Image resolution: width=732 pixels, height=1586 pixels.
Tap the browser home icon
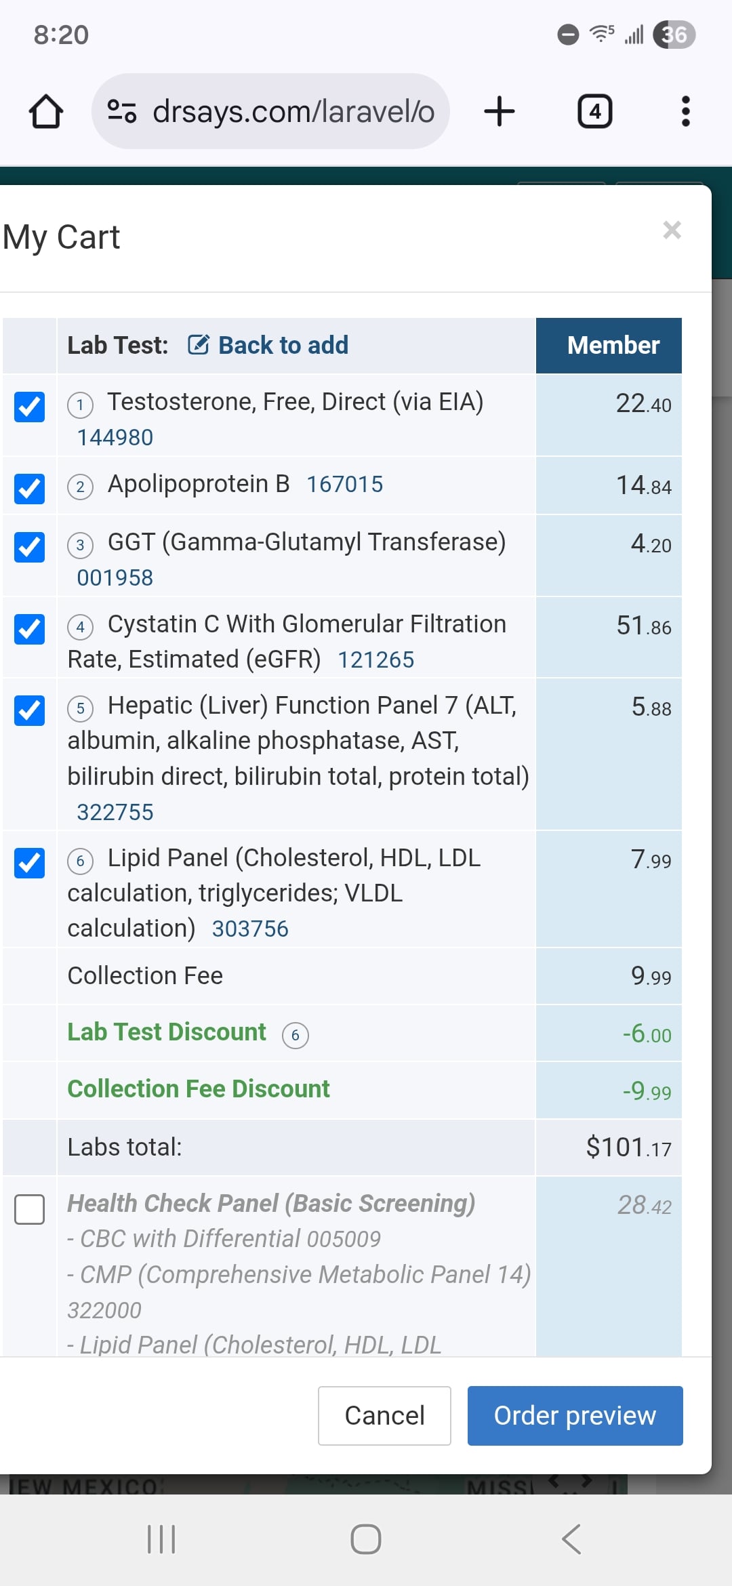(46, 112)
